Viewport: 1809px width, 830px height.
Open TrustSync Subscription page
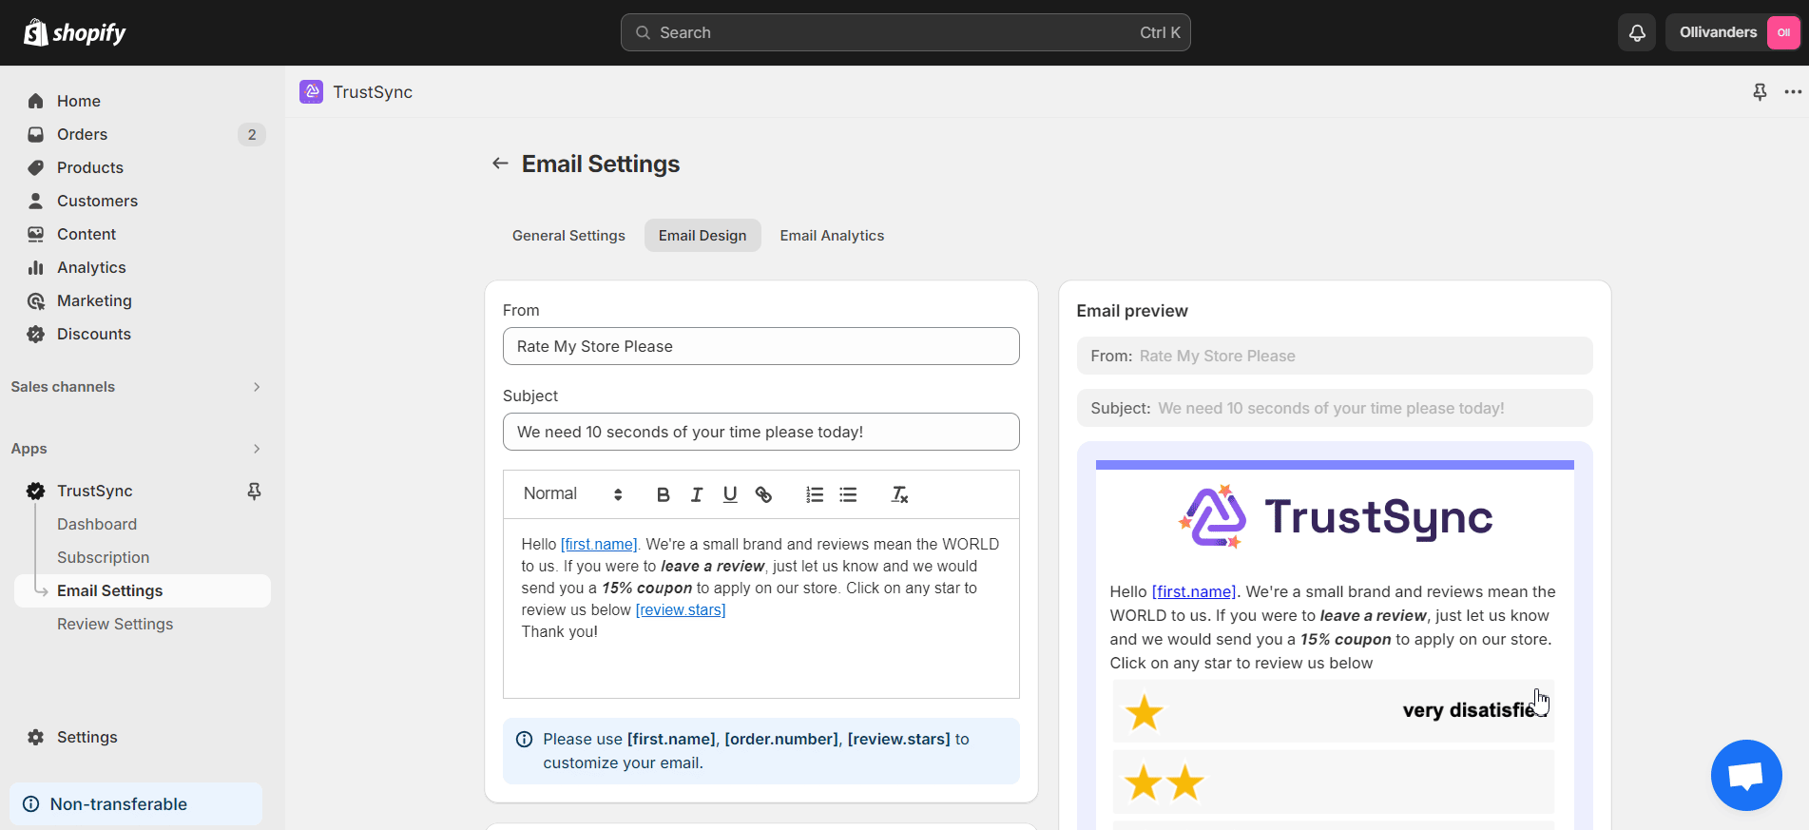point(103,557)
